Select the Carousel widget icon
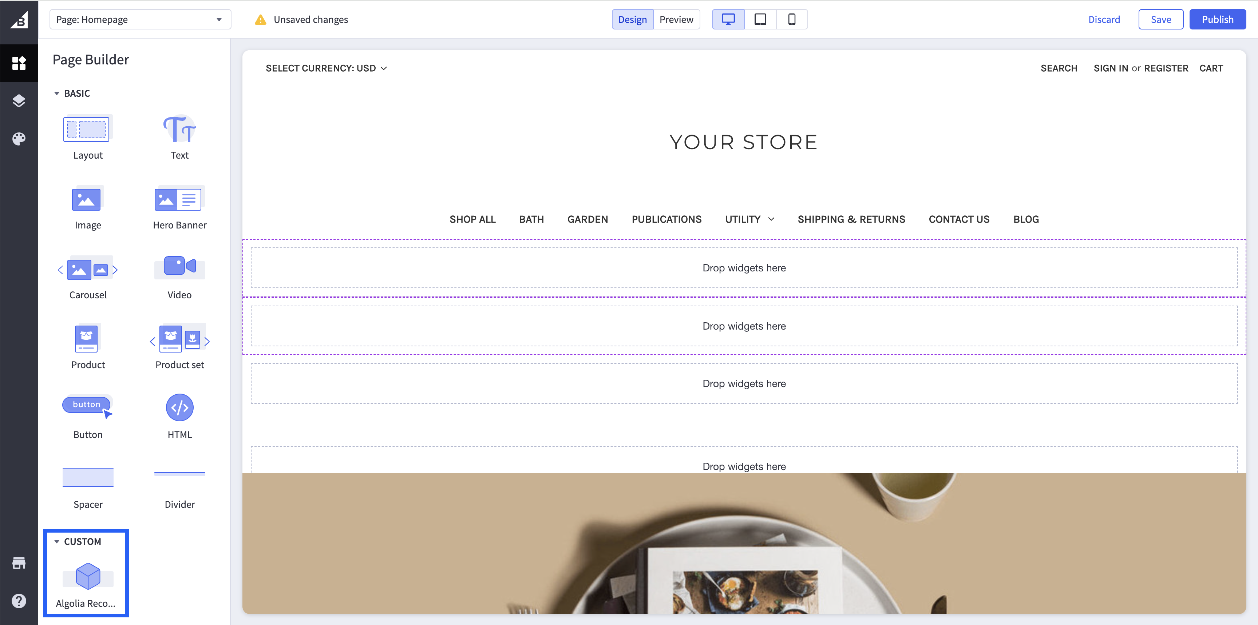 87,269
